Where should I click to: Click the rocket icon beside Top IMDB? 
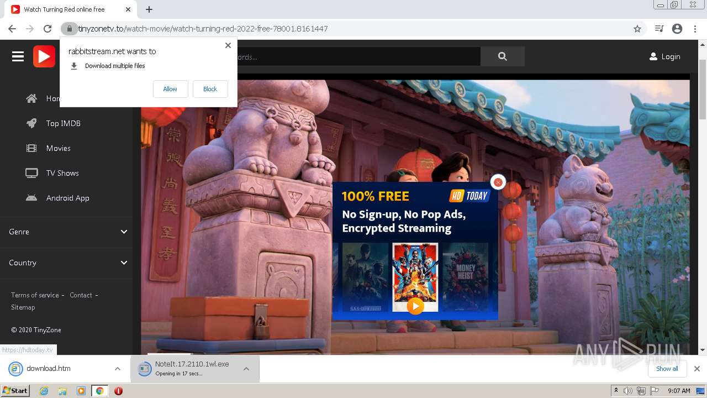coord(31,123)
